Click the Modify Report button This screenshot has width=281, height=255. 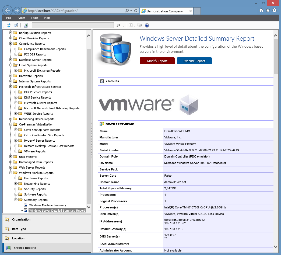click(x=157, y=61)
